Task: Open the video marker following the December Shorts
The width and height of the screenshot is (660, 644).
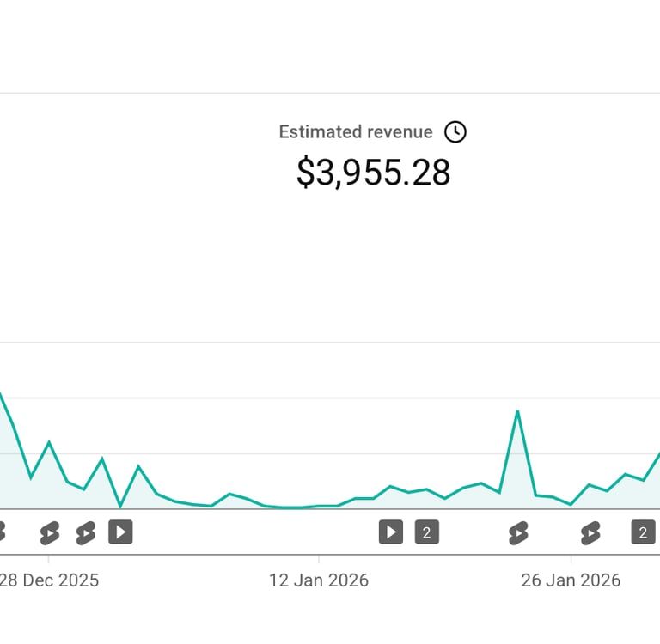Action: click(120, 532)
